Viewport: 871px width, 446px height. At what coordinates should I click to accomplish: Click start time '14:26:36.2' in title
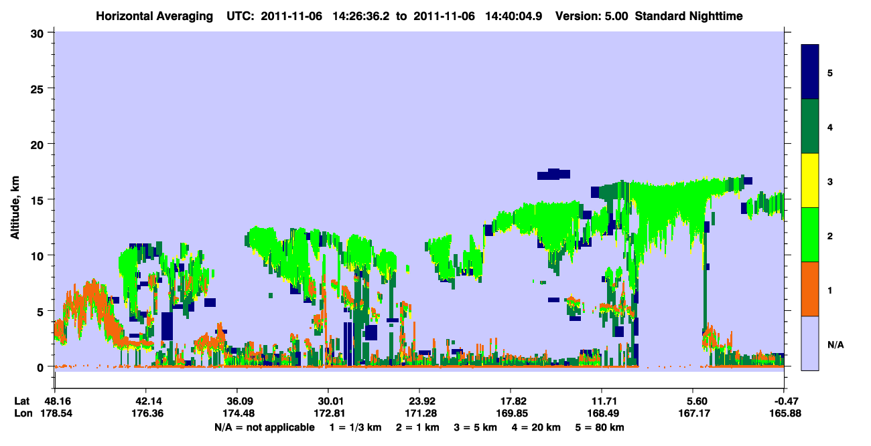click(x=362, y=15)
